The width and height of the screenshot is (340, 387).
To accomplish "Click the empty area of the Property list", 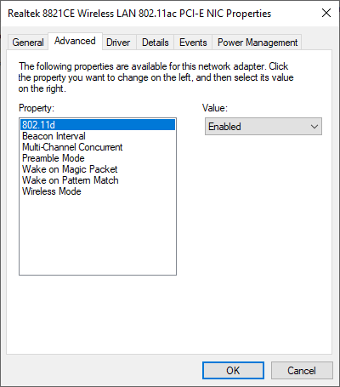I will point(98,236).
